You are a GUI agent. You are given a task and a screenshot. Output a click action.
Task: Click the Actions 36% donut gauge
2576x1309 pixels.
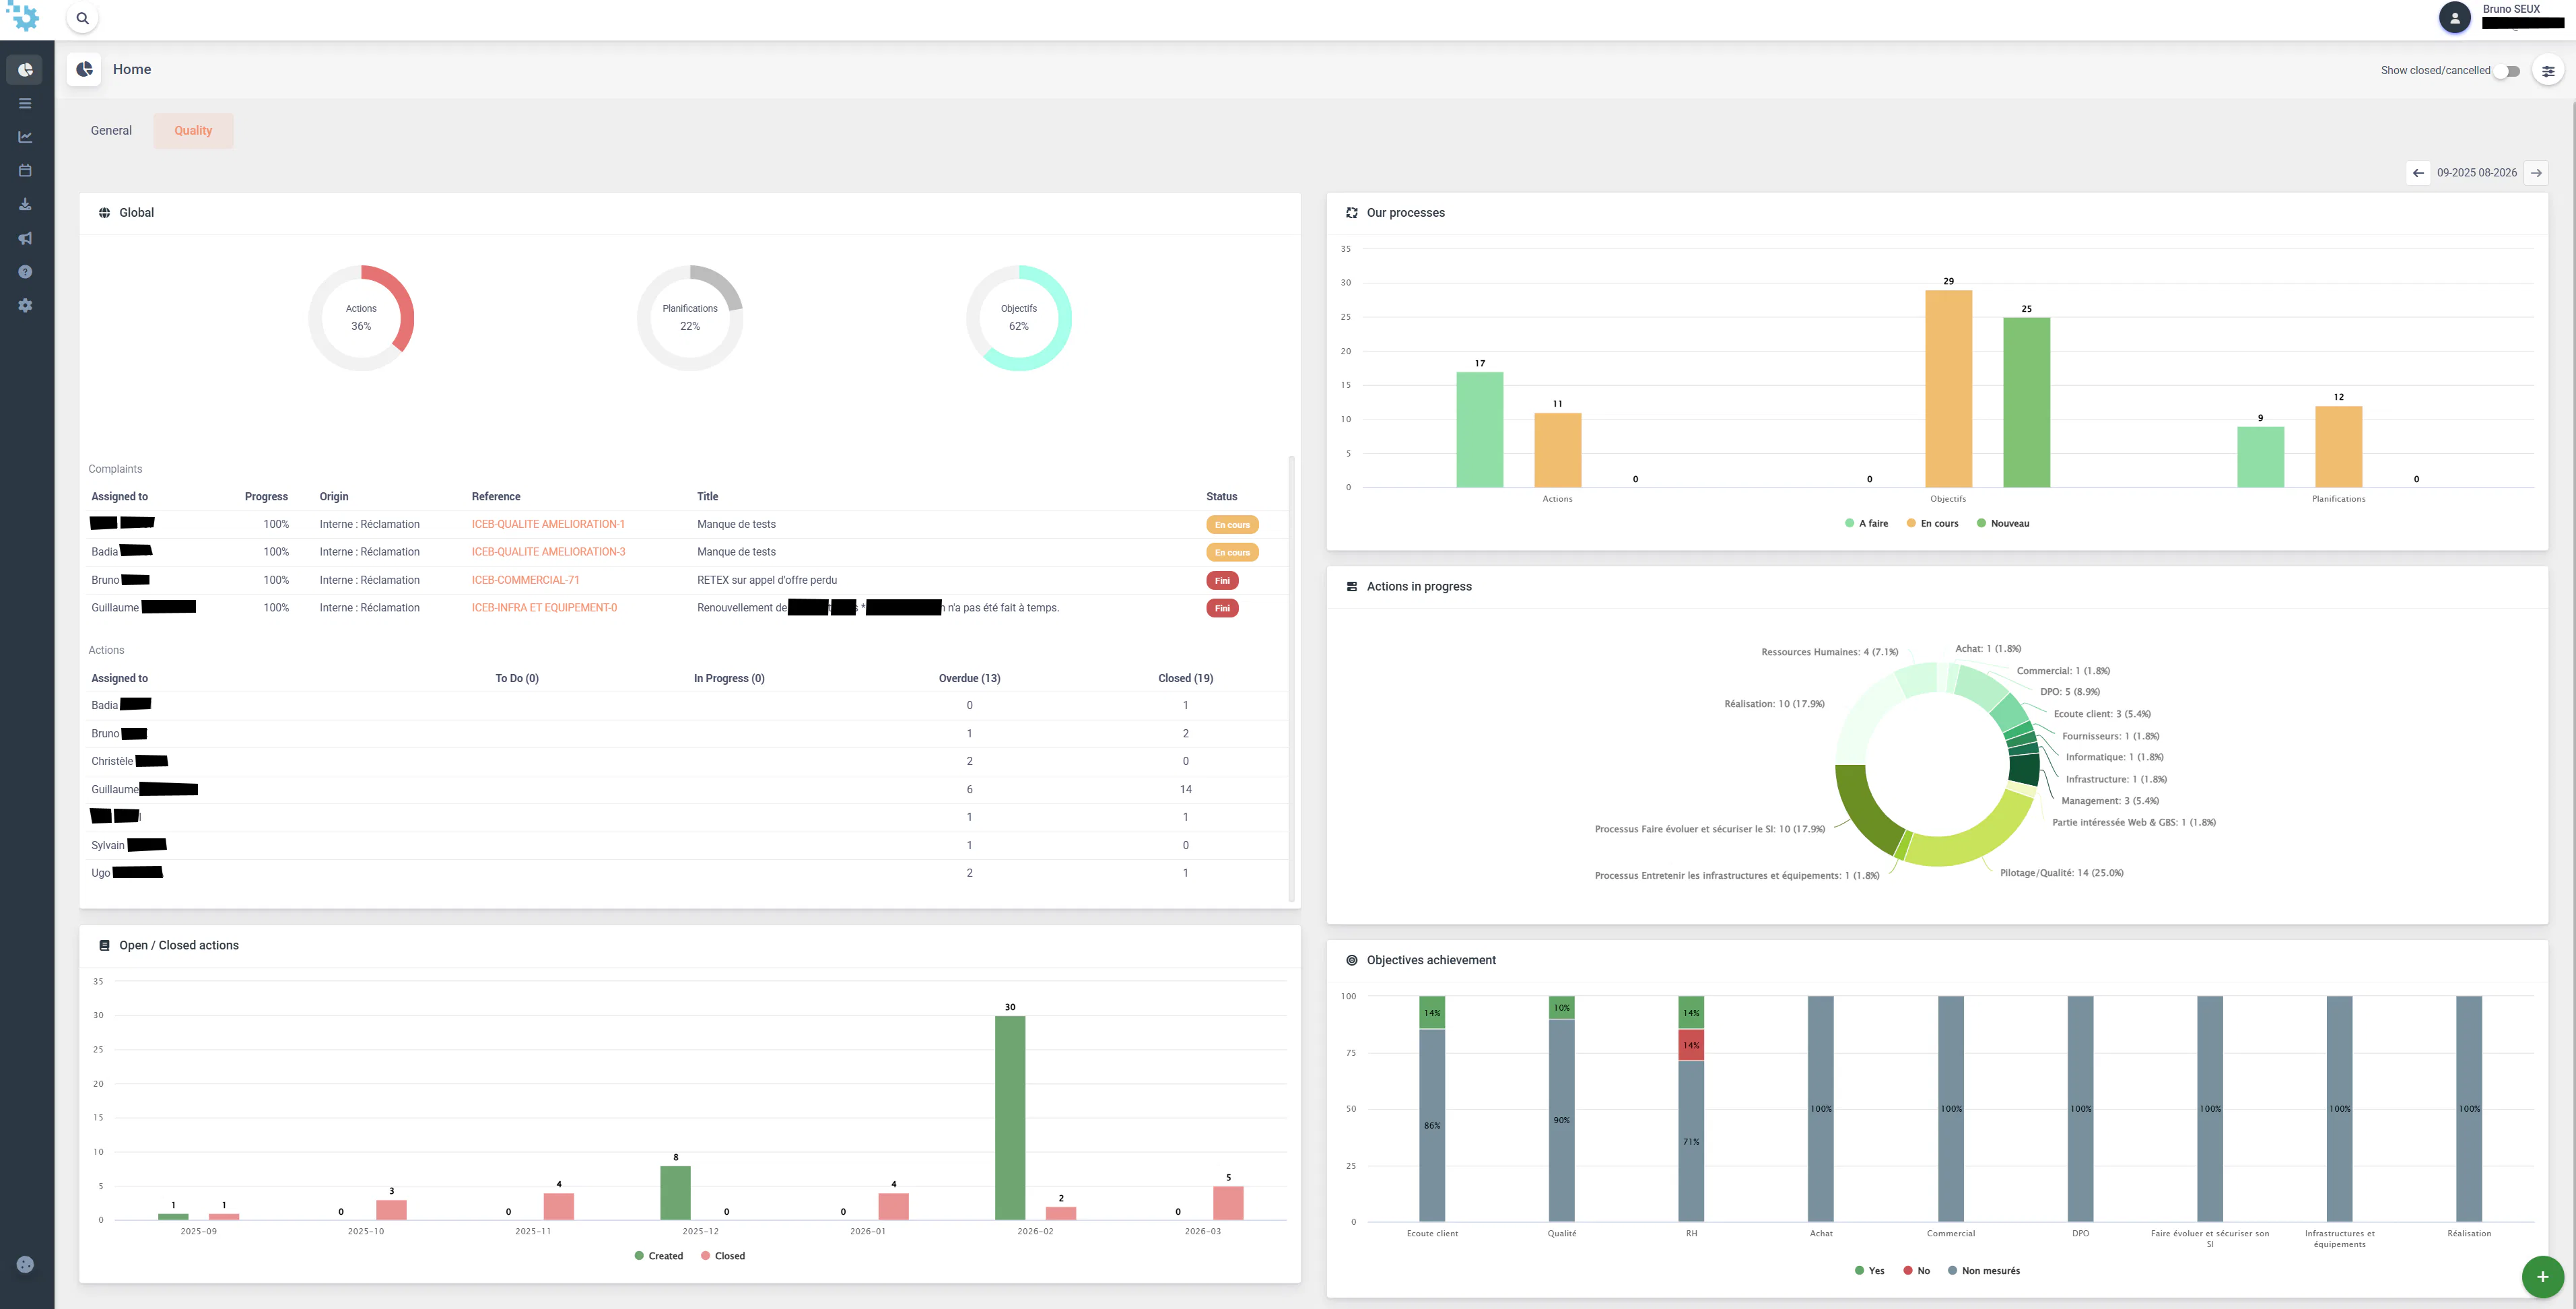(361, 318)
